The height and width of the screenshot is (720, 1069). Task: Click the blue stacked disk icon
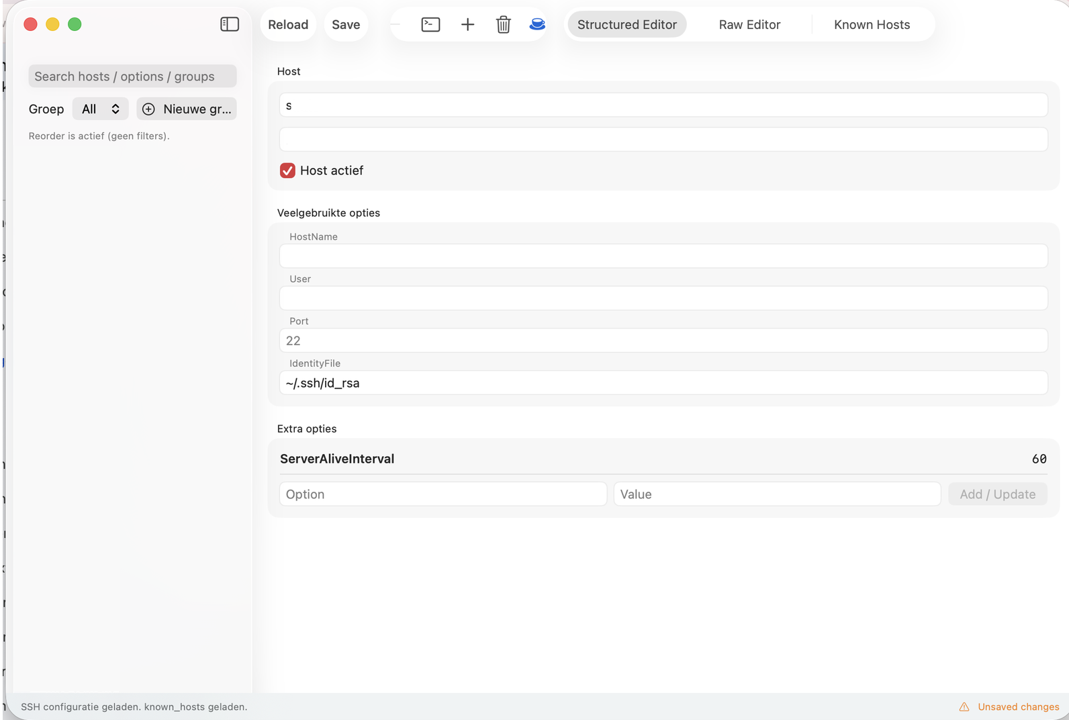[x=537, y=25]
